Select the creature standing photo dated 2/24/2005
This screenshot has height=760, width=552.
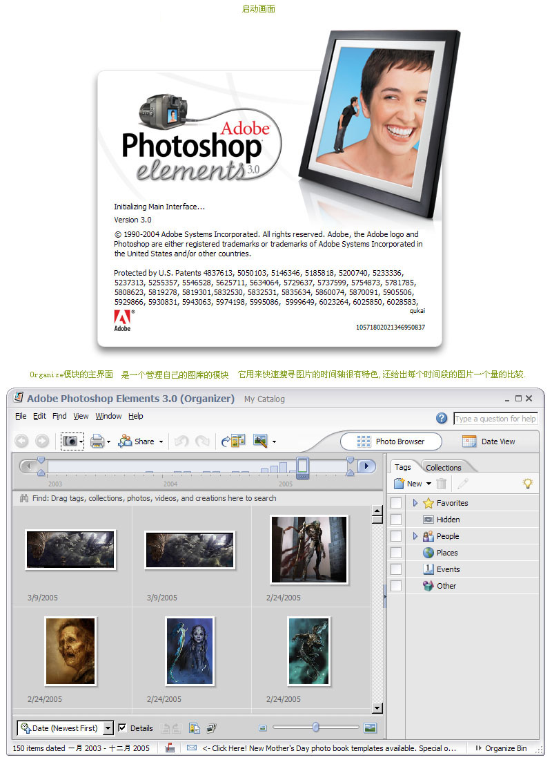click(x=309, y=549)
